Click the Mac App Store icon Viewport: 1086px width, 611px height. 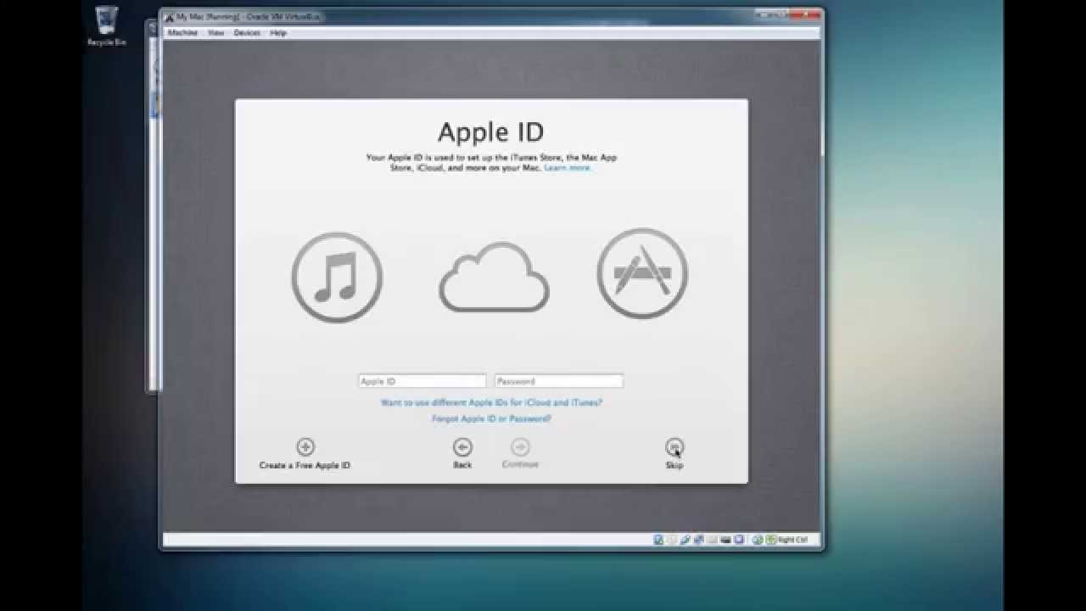pyautogui.click(x=642, y=273)
